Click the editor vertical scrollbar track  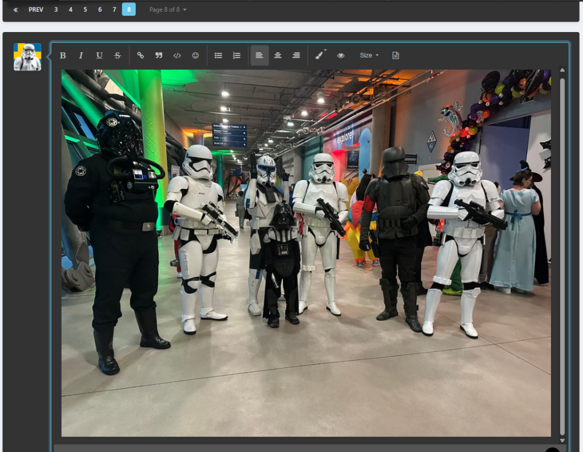pos(562,256)
